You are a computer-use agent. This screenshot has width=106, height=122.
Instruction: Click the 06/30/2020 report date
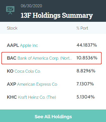tap(31, 6)
